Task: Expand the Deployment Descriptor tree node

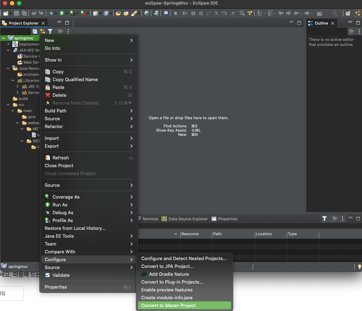Action: pos(8,44)
